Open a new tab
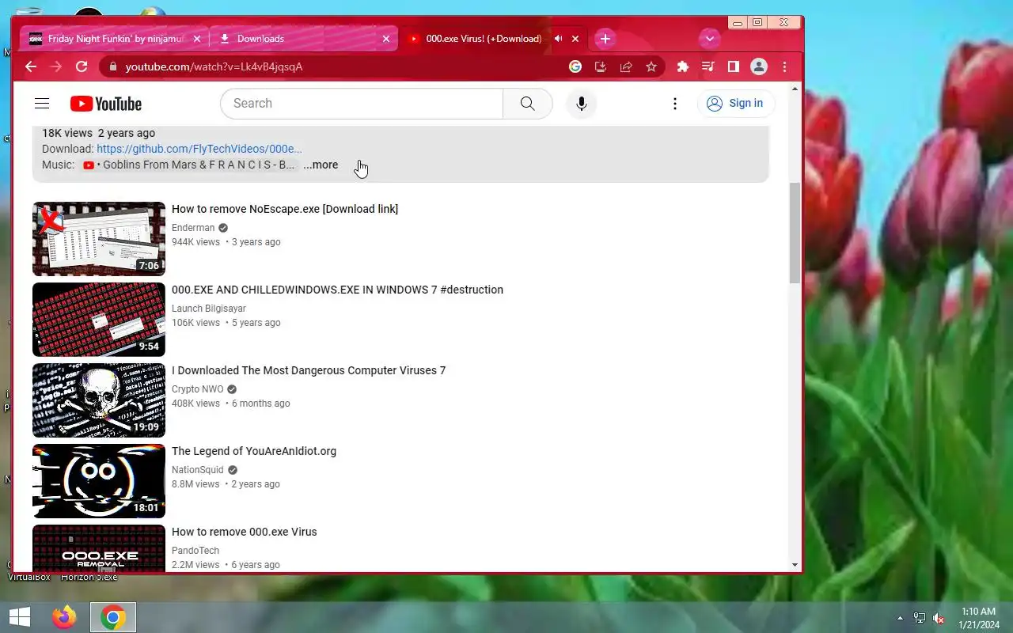The height and width of the screenshot is (633, 1013). point(605,38)
